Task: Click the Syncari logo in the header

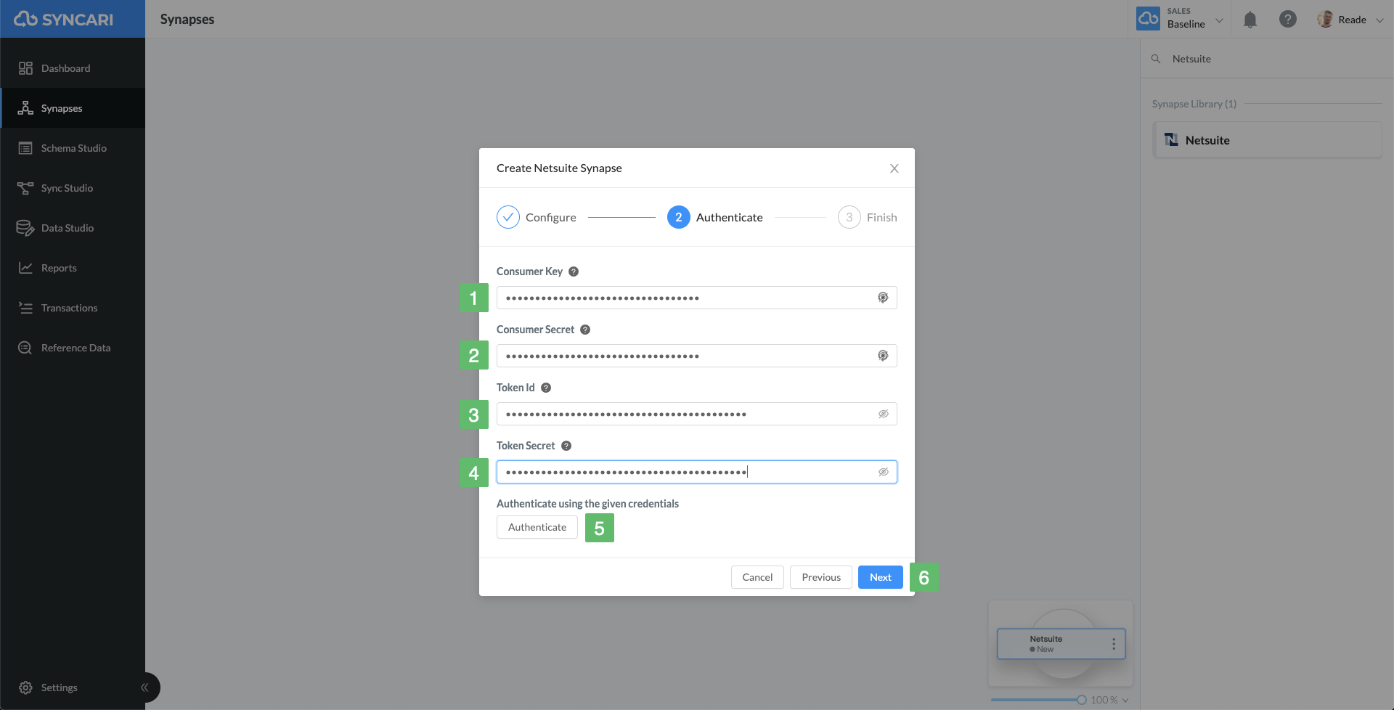Action: pos(64,19)
